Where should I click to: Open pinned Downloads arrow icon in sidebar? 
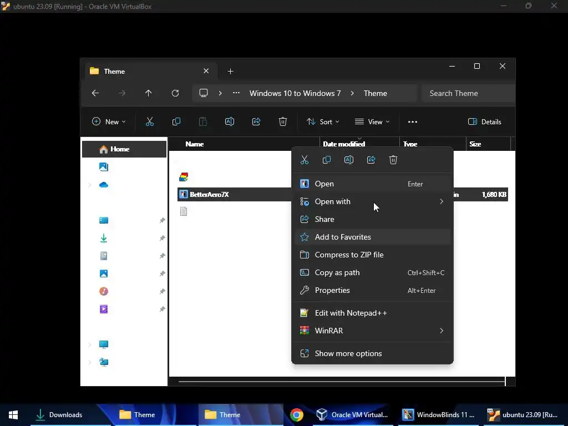tap(104, 238)
